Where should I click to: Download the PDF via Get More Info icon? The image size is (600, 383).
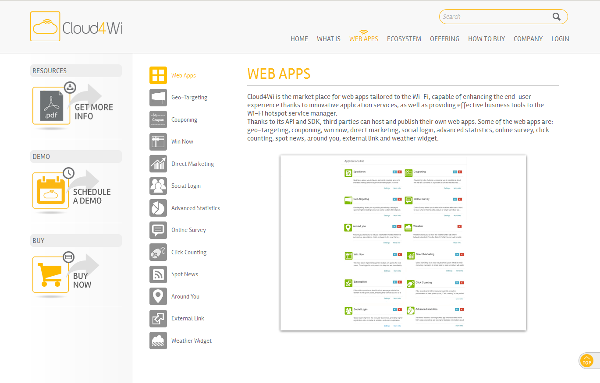pyautogui.click(x=51, y=105)
